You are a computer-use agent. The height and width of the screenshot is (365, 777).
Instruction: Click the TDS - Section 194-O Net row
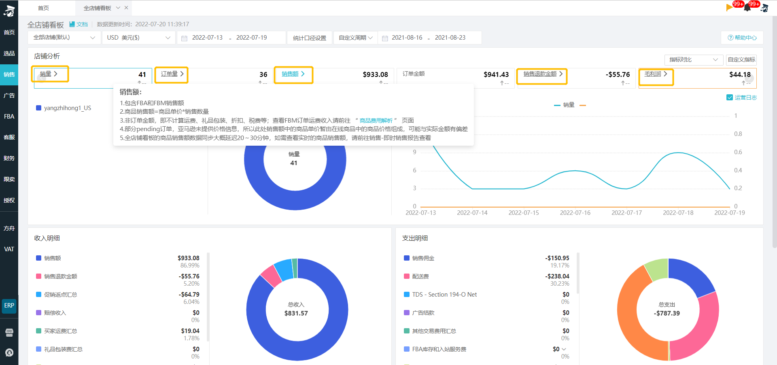(x=486, y=298)
